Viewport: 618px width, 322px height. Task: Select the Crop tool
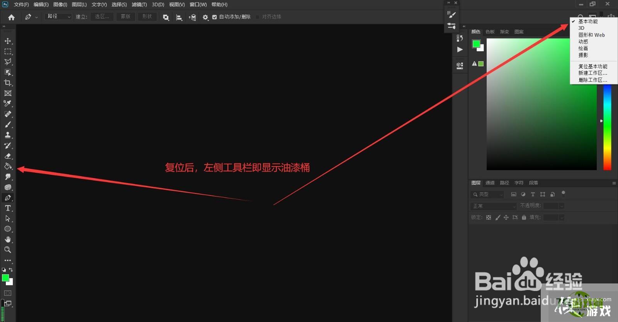click(x=8, y=83)
